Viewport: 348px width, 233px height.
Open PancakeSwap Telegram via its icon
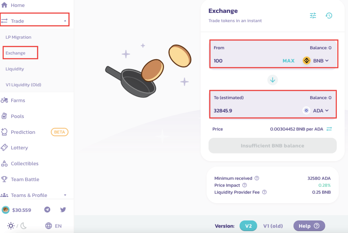click(x=47, y=210)
